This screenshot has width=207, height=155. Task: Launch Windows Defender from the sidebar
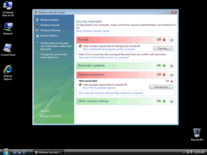(x=50, y=30)
